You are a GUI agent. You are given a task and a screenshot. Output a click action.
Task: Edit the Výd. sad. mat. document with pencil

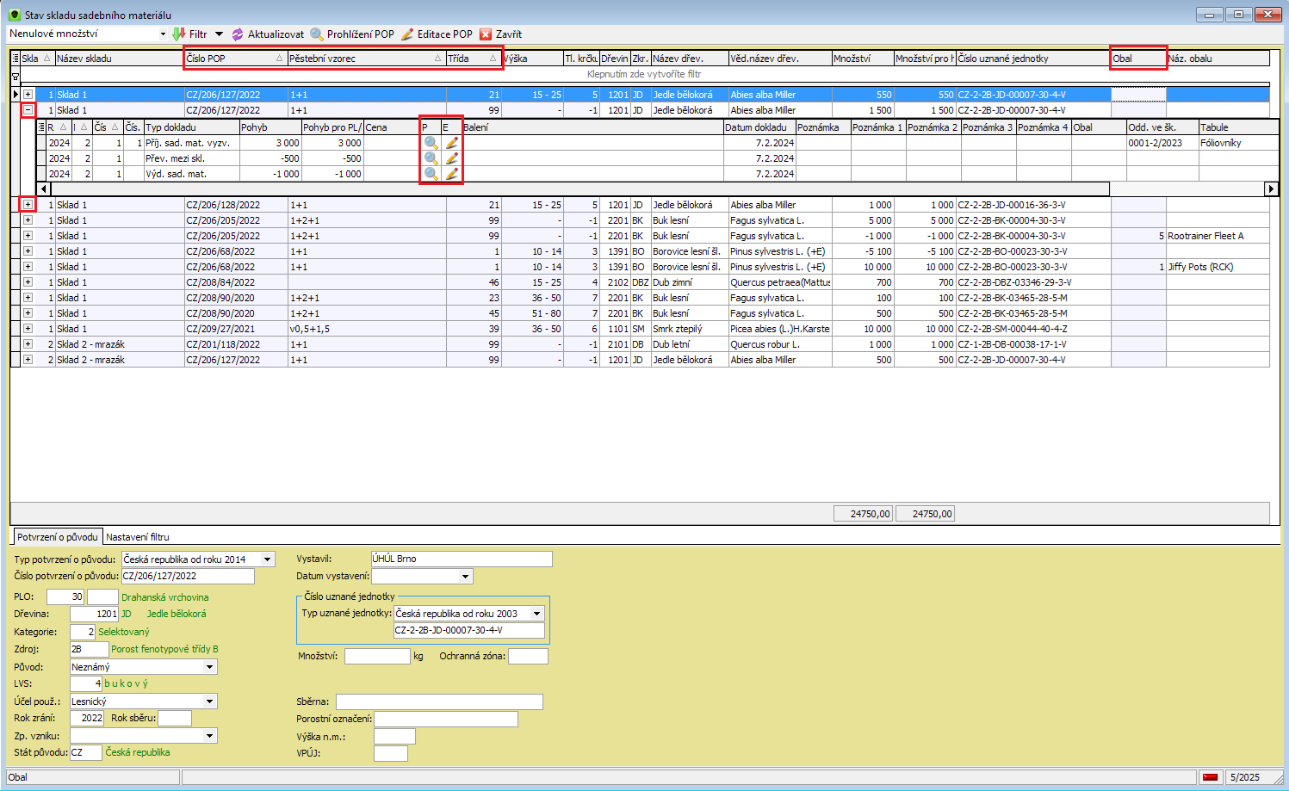click(x=451, y=174)
